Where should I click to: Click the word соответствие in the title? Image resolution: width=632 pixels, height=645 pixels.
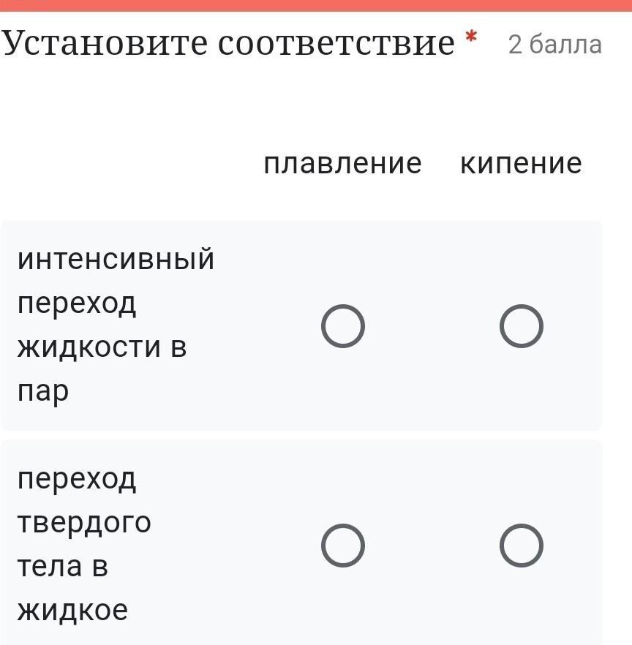336,44
